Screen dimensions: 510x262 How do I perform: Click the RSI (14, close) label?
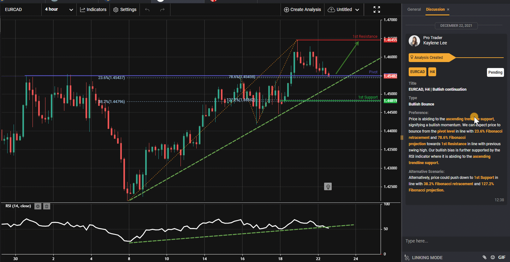pos(18,206)
